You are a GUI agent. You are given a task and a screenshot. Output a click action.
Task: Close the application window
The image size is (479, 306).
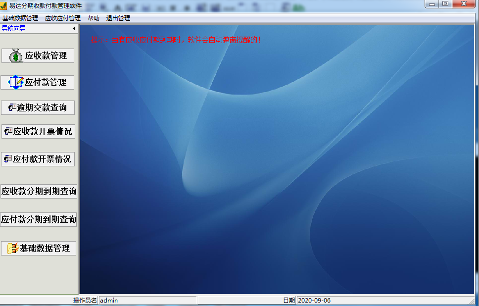click(x=464, y=4)
